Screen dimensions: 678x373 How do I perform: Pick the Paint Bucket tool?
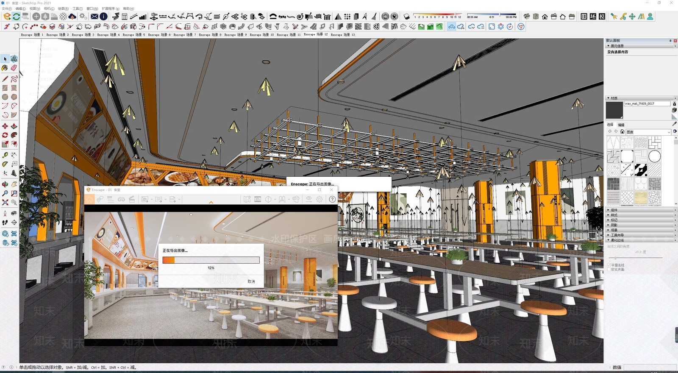(x=5, y=68)
